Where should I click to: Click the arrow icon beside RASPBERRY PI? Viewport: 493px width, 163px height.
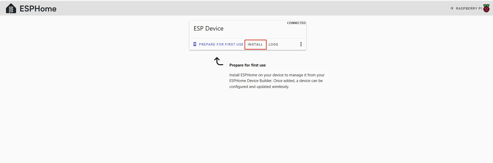tap(452, 8)
